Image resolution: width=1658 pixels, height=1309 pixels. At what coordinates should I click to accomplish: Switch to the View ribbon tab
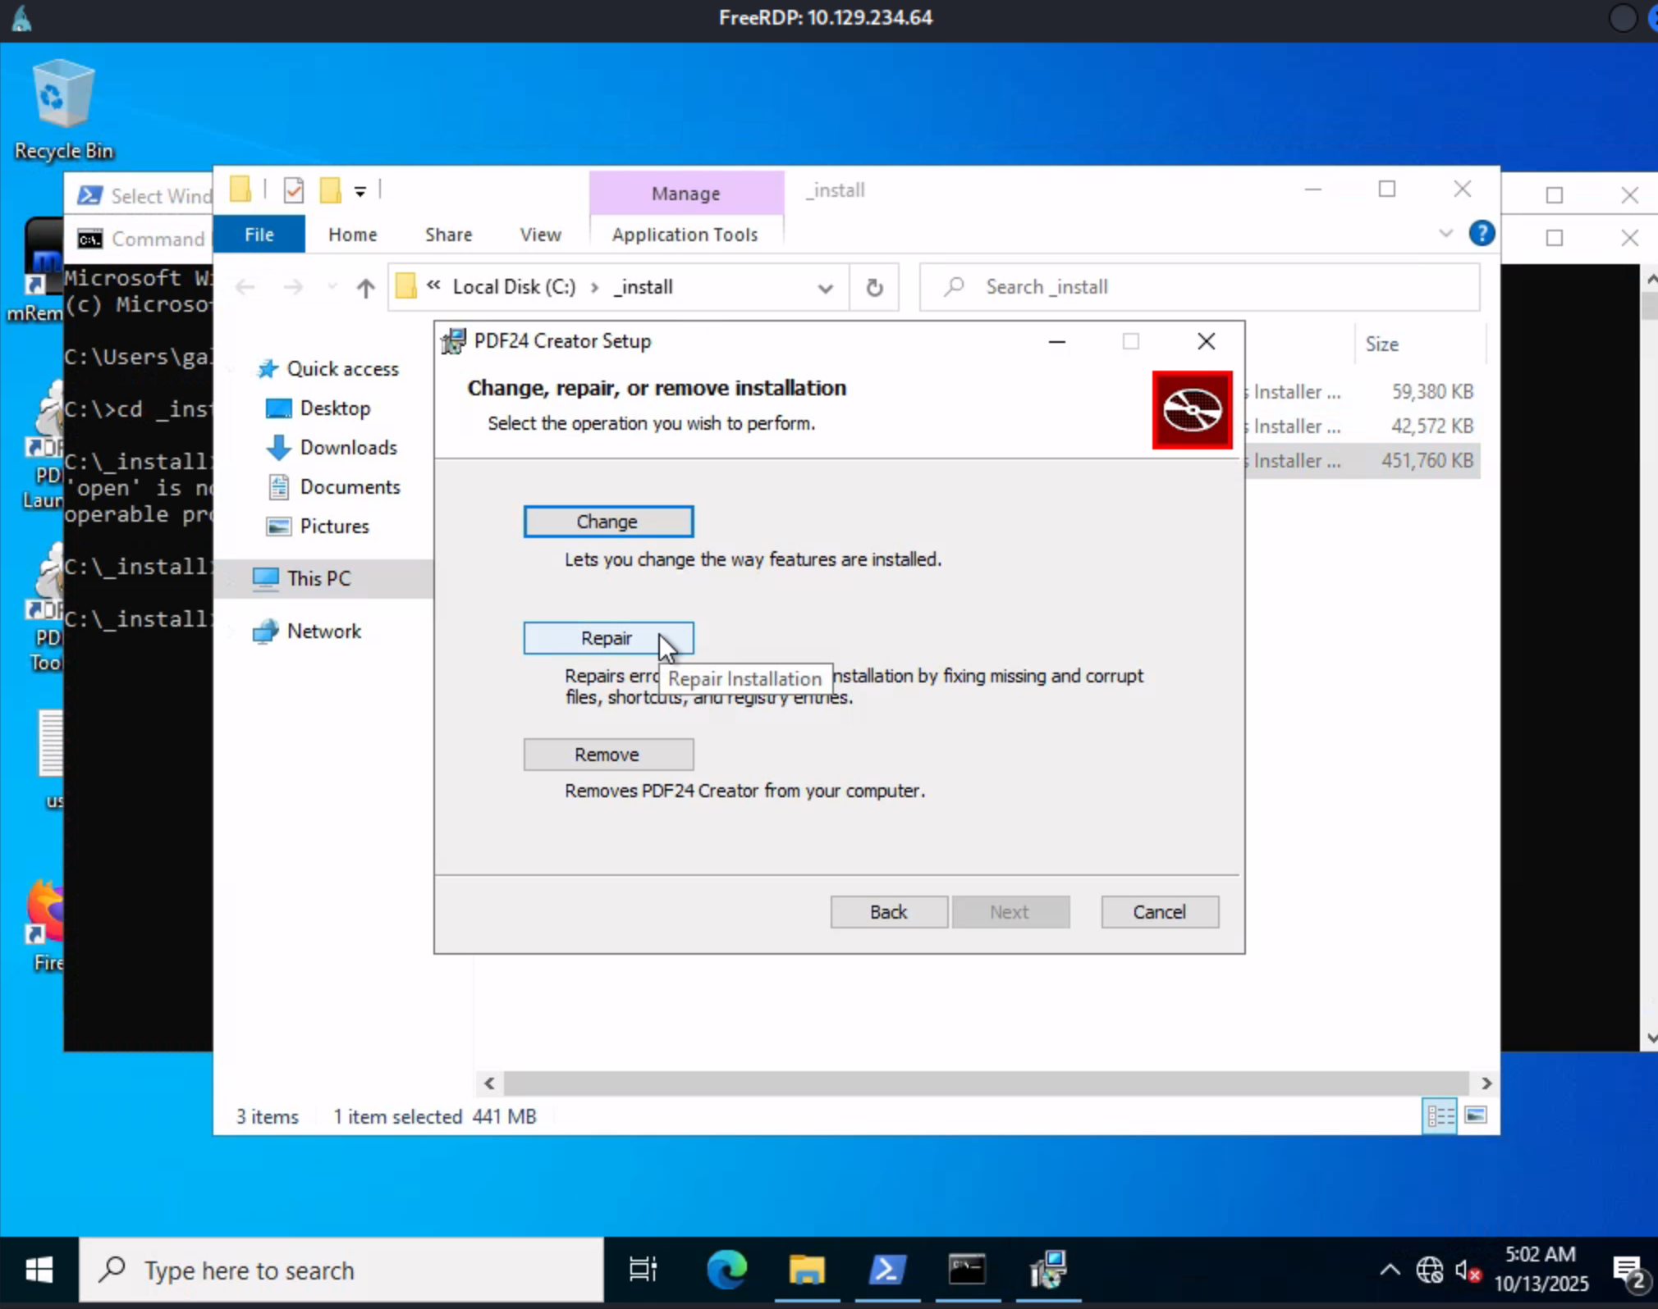tap(540, 235)
